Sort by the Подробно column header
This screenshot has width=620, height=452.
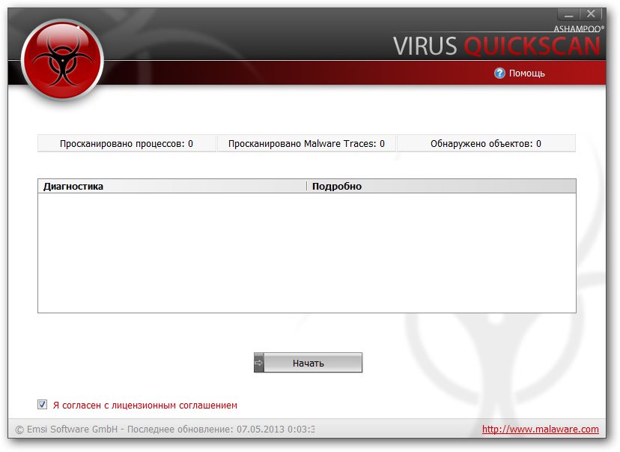[x=441, y=187]
